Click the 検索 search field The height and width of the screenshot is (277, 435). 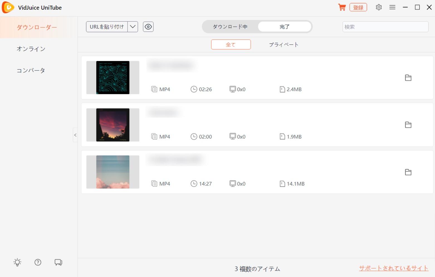point(385,27)
